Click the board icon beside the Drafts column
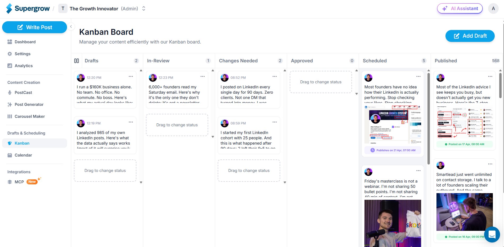 pos(76,61)
